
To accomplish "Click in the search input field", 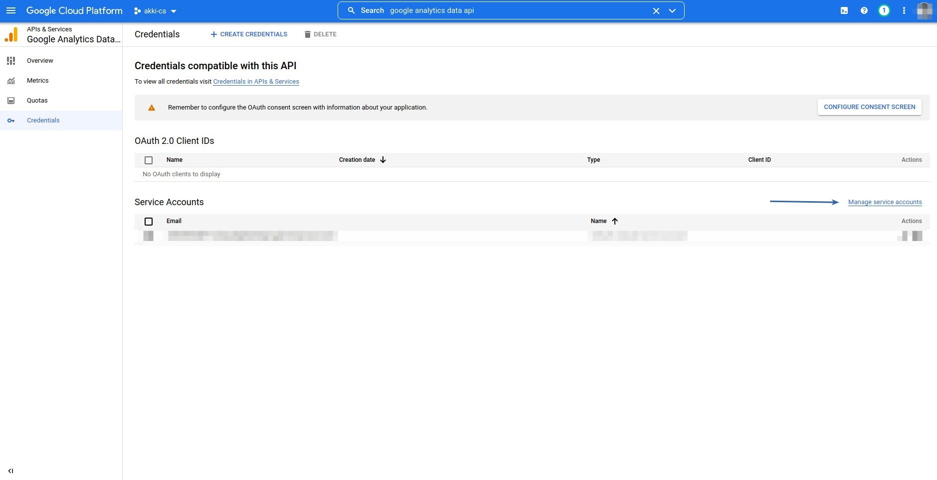I will click(x=514, y=10).
